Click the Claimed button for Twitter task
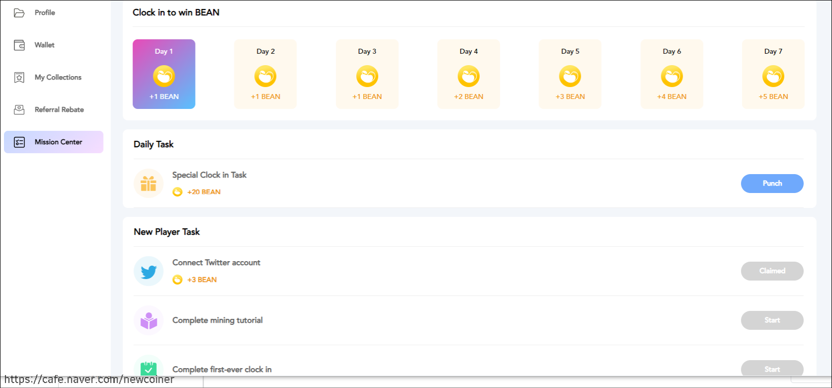832x388 pixels. click(x=772, y=271)
